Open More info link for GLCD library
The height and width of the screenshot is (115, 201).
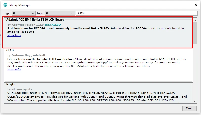(14, 70)
